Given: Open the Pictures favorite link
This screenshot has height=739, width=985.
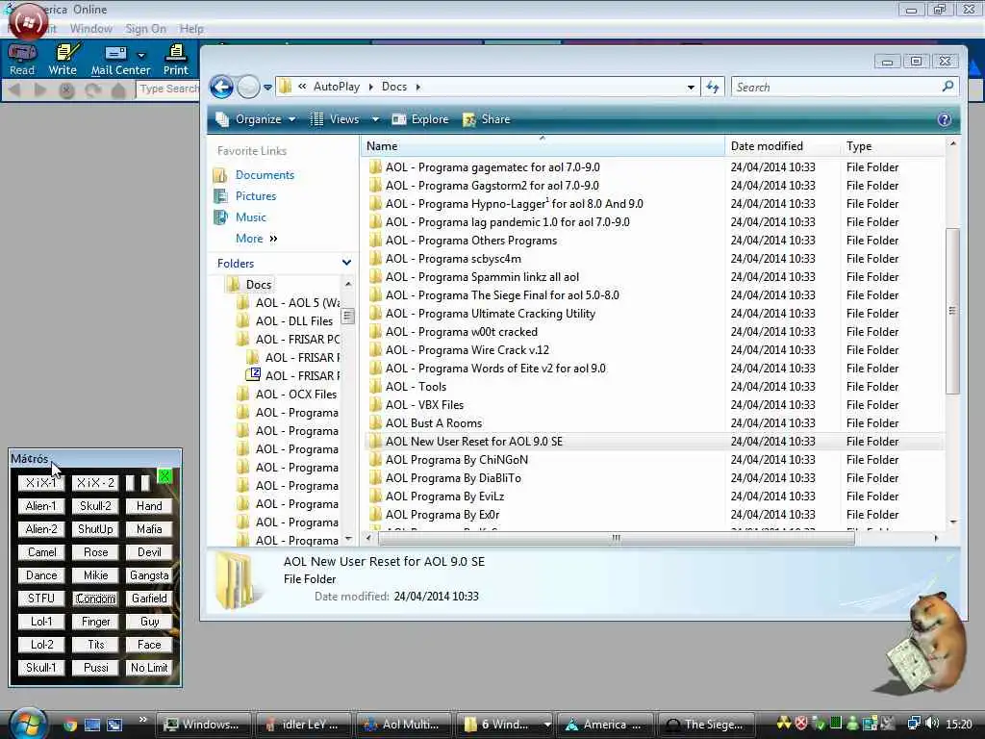Looking at the screenshot, I should point(256,196).
